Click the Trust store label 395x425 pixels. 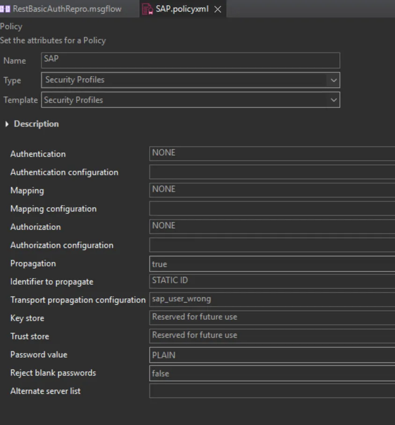(x=30, y=336)
